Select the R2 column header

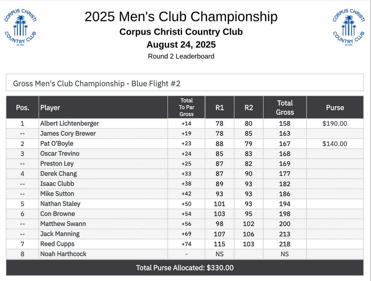pyautogui.click(x=248, y=108)
